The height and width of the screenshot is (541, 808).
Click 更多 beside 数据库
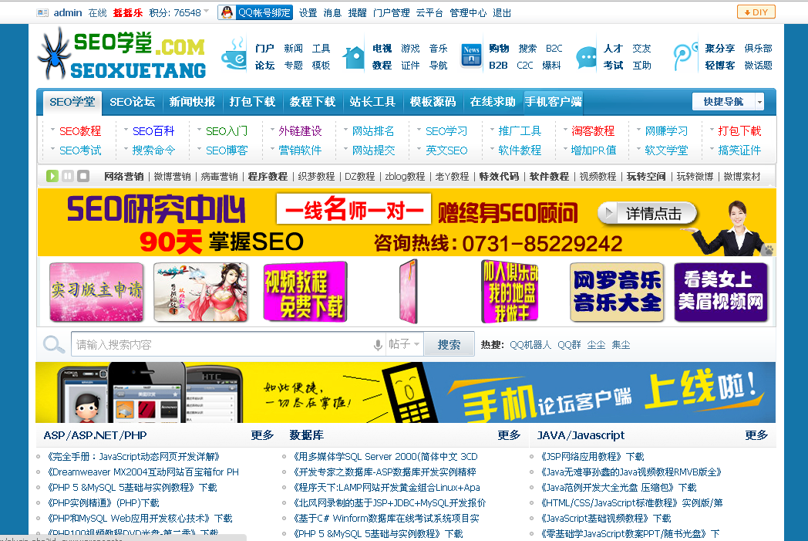point(509,435)
